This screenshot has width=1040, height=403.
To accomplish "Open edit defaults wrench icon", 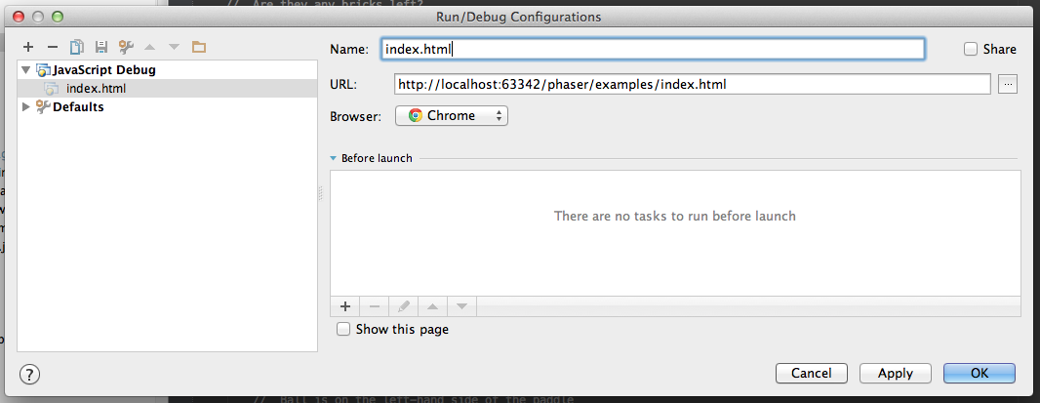I will coord(126,47).
